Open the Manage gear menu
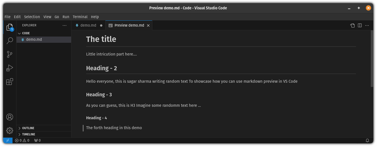This screenshot has height=147, width=377. pyautogui.click(x=10, y=130)
